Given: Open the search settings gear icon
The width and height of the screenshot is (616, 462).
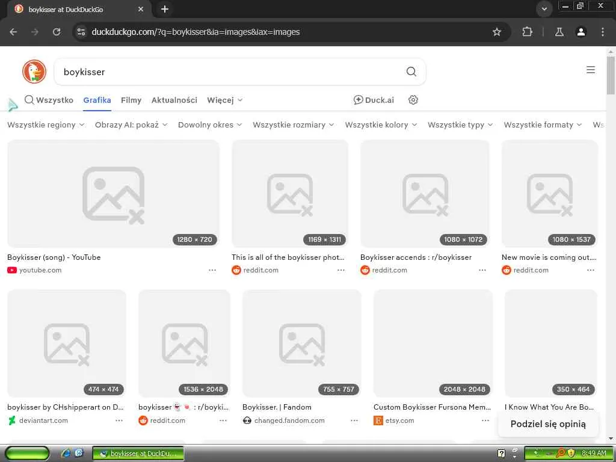Looking at the screenshot, I should point(413,100).
